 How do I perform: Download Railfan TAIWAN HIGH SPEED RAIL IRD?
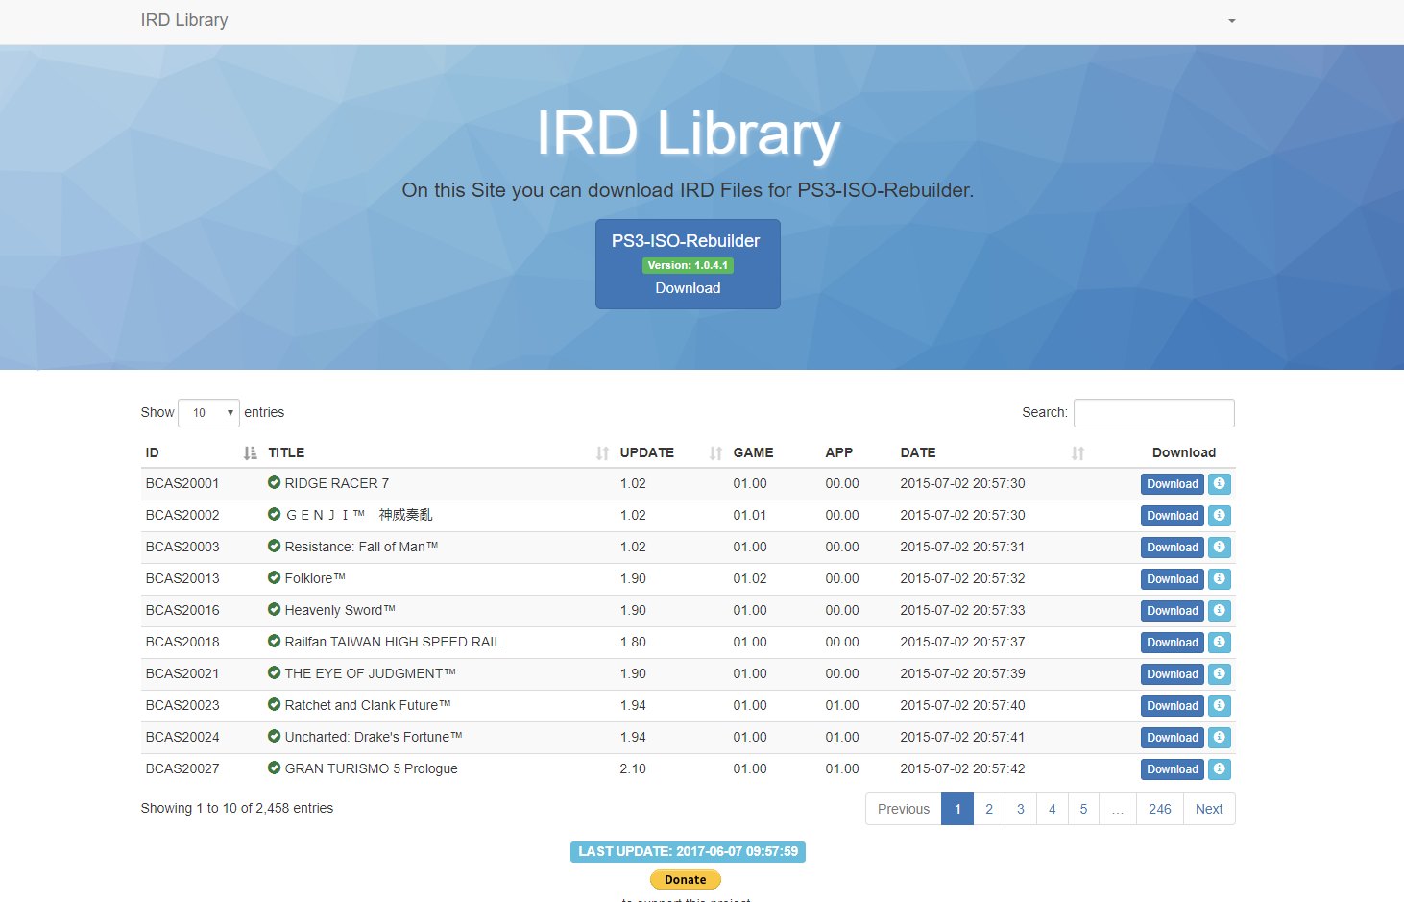tap(1173, 643)
